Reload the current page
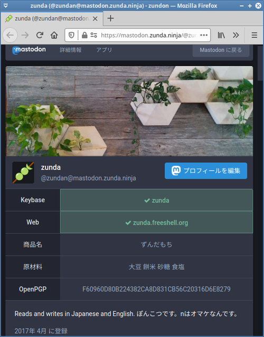The image size is (264, 337). 40,35
